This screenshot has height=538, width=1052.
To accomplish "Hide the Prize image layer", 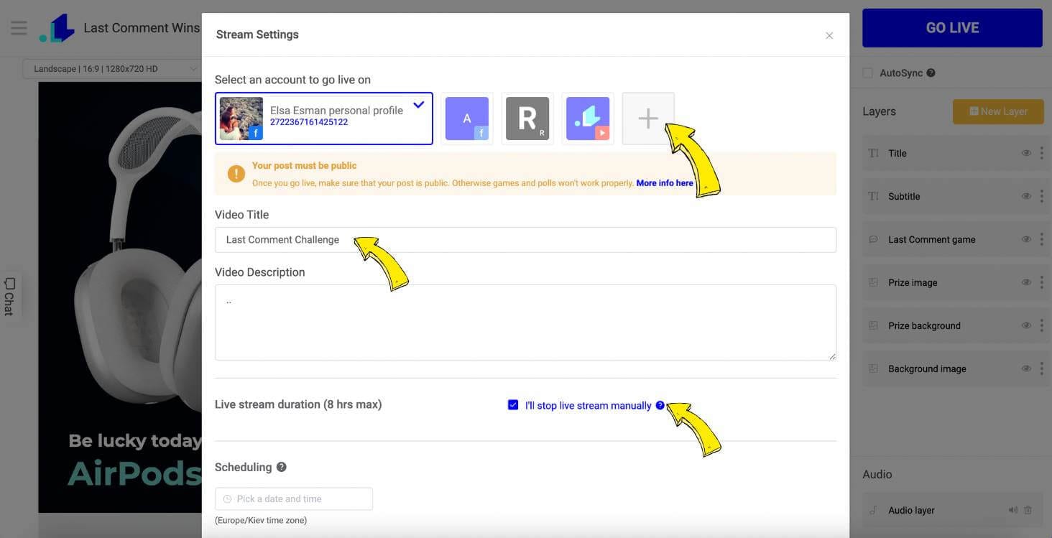I will (x=1026, y=282).
